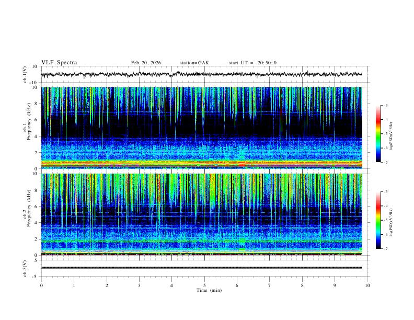
Task: Click the "-3" label on ch.1 color bar
Action: point(385,105)
